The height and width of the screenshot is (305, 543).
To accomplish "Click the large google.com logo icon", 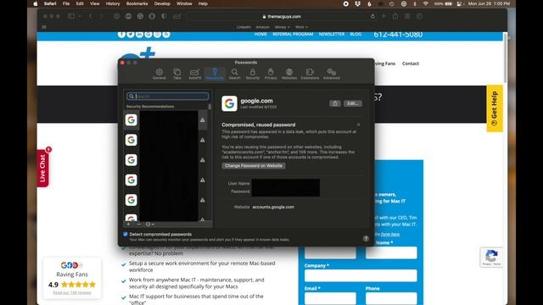I will coord(229,103).
